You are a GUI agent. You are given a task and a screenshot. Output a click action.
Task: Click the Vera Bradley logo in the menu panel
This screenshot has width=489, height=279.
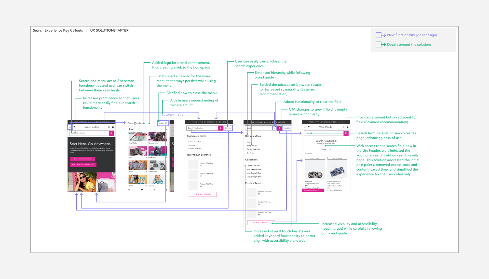coord(135,123)
